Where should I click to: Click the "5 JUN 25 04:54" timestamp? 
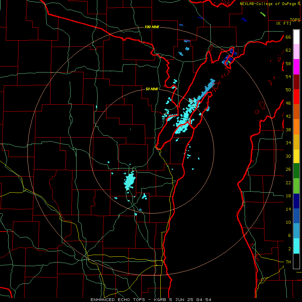[190, 300]
